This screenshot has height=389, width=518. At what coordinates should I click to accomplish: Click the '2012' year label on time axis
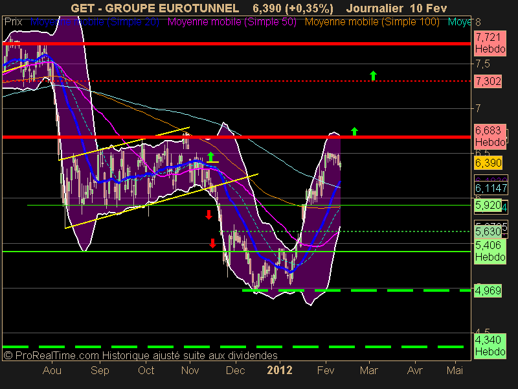(280, 370)
